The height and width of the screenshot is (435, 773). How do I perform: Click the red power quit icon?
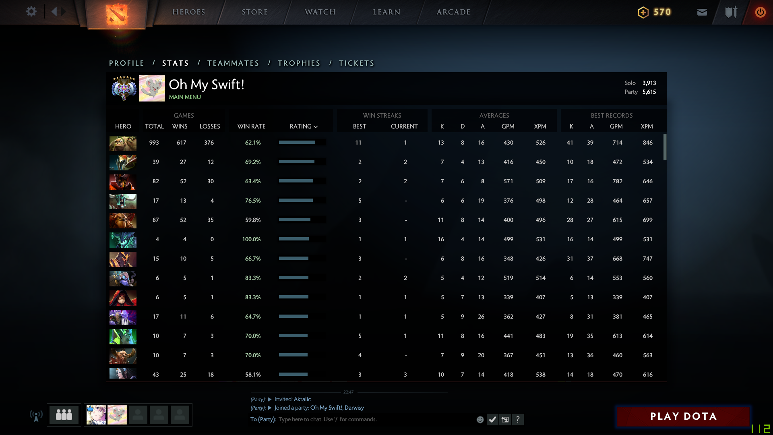pos(760,12)
